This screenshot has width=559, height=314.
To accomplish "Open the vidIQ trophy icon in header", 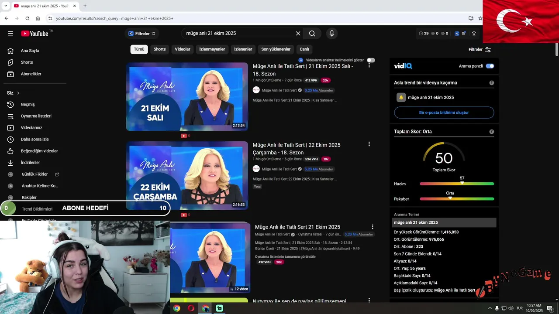I will click(474, 34).
